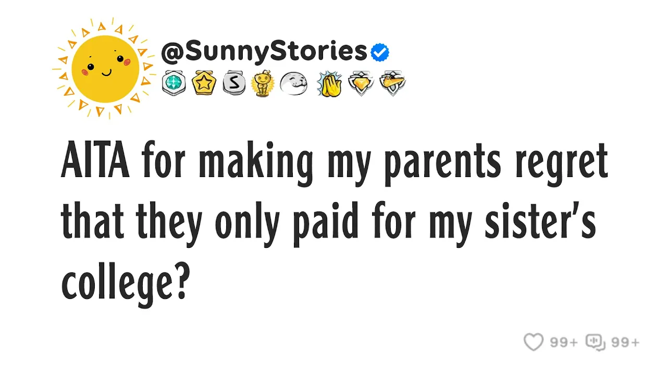The image size is (667, 375).
Task: Click the word "AITA" in the title
Action: coord(96,161)
